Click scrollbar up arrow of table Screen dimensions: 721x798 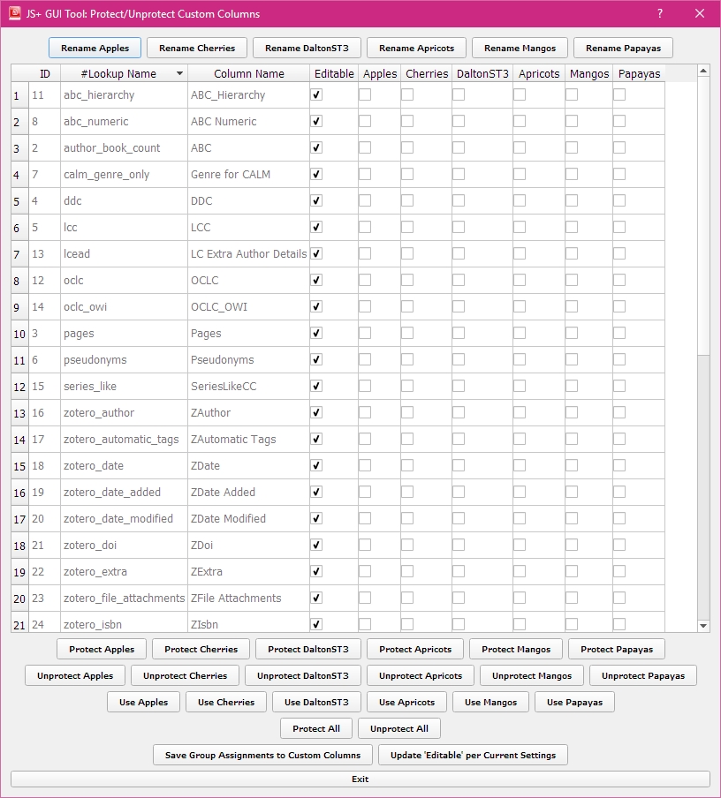pos(703,71)
